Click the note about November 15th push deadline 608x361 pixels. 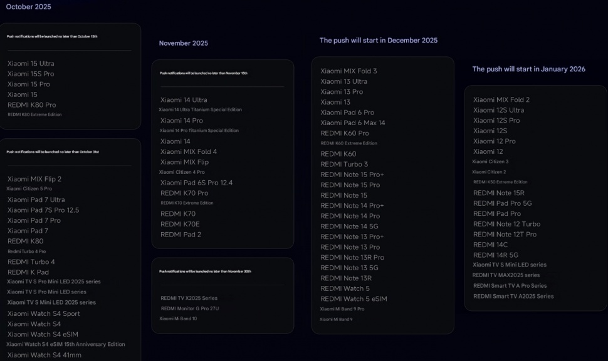[x=204, y=73]
